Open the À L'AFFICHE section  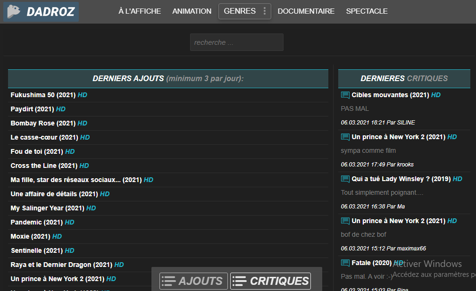click(x=140, y=11)
